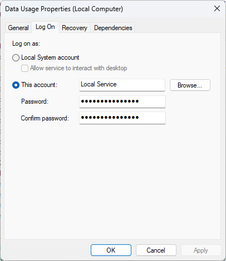Select the Log On tab
226x261 pixels.
point(45,27)
